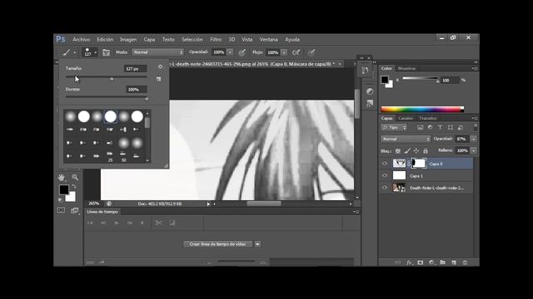Select the Hand tool
This screenshot has height=299, width=533.
click(x=61, y=177)
